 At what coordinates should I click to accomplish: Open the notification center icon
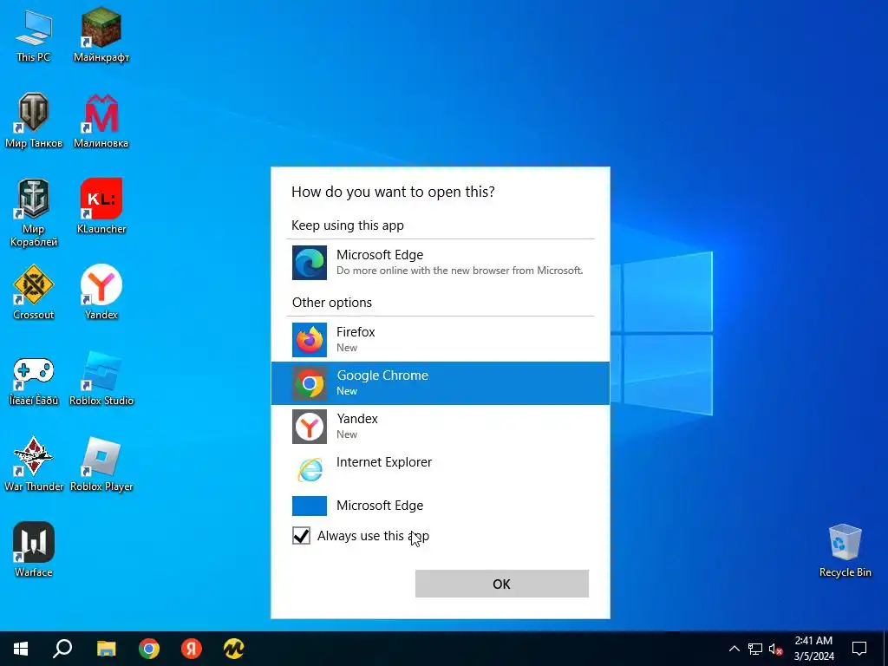tap(859, 649)
